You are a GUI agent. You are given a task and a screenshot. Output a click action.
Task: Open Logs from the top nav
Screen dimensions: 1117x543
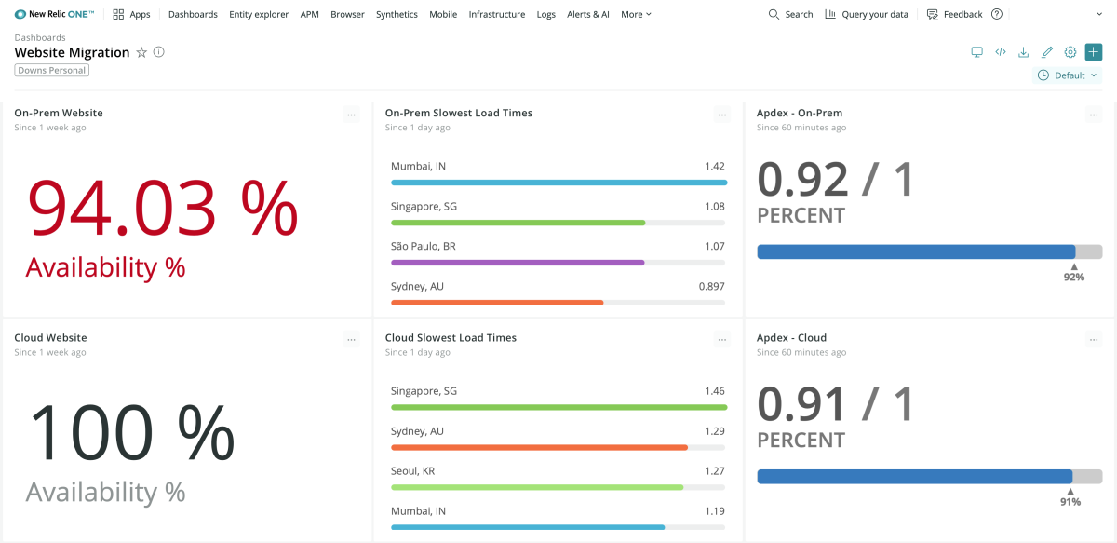(546, 14)
